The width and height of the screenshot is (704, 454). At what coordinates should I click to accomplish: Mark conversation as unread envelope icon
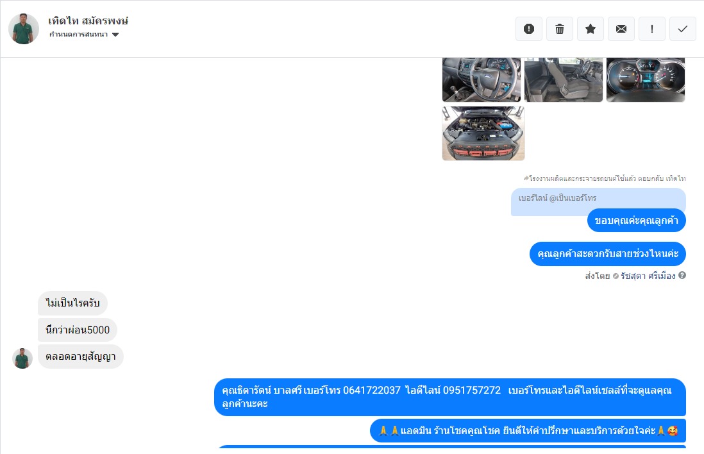[621, 29]
